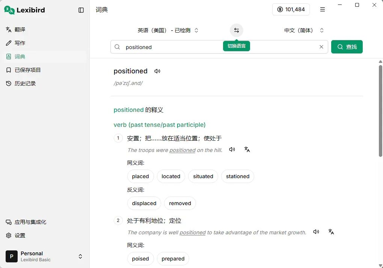The width and height of the screenshot is (383, 268).
Task: Click definition 处于有利地位；定位
Action: click(x=154, y=221)
